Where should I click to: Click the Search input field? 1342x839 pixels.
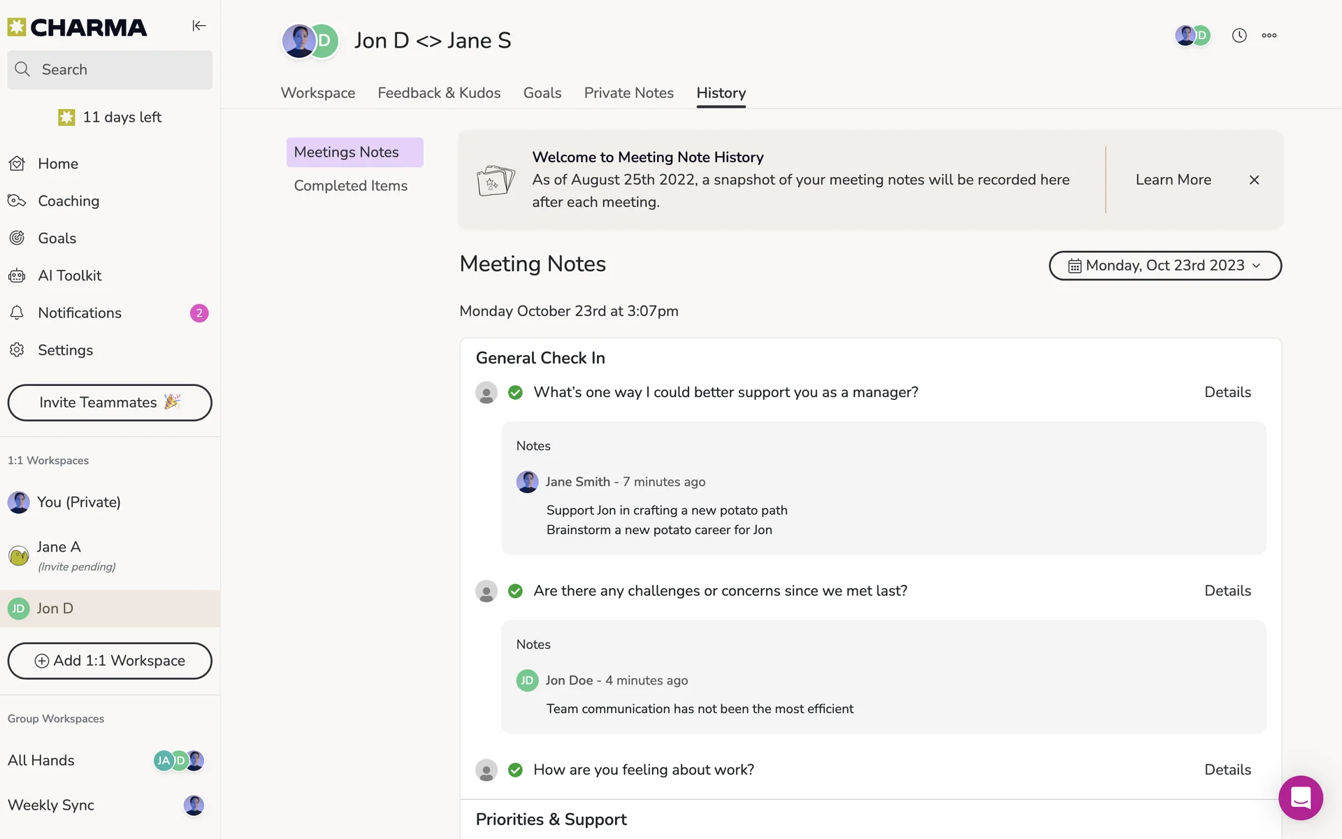point(110,70)
